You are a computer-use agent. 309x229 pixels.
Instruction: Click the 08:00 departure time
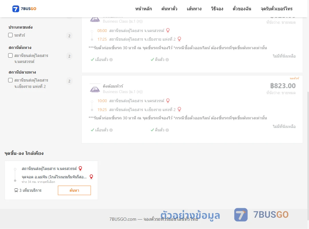102,31
